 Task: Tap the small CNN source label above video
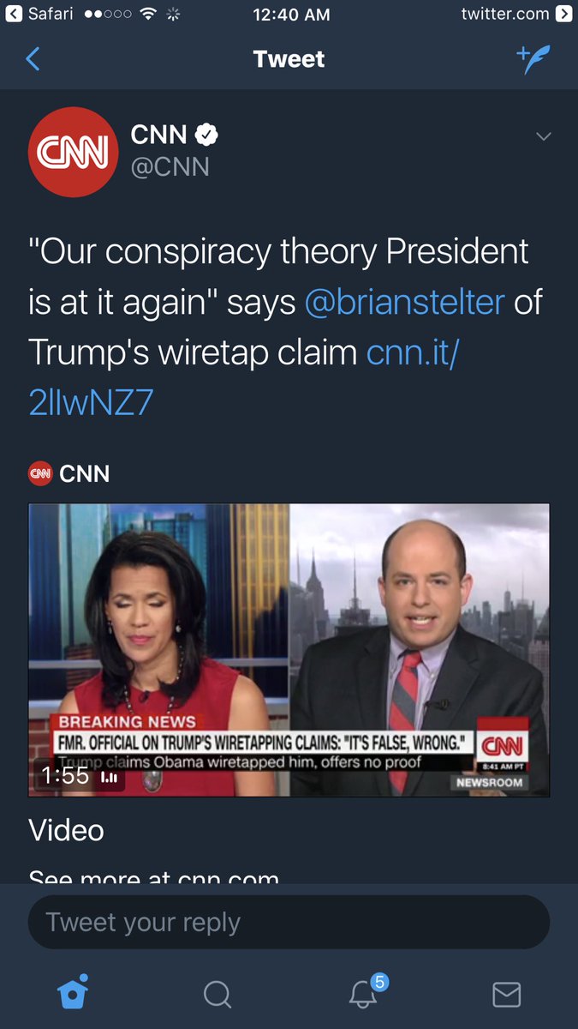click(69, 473)
